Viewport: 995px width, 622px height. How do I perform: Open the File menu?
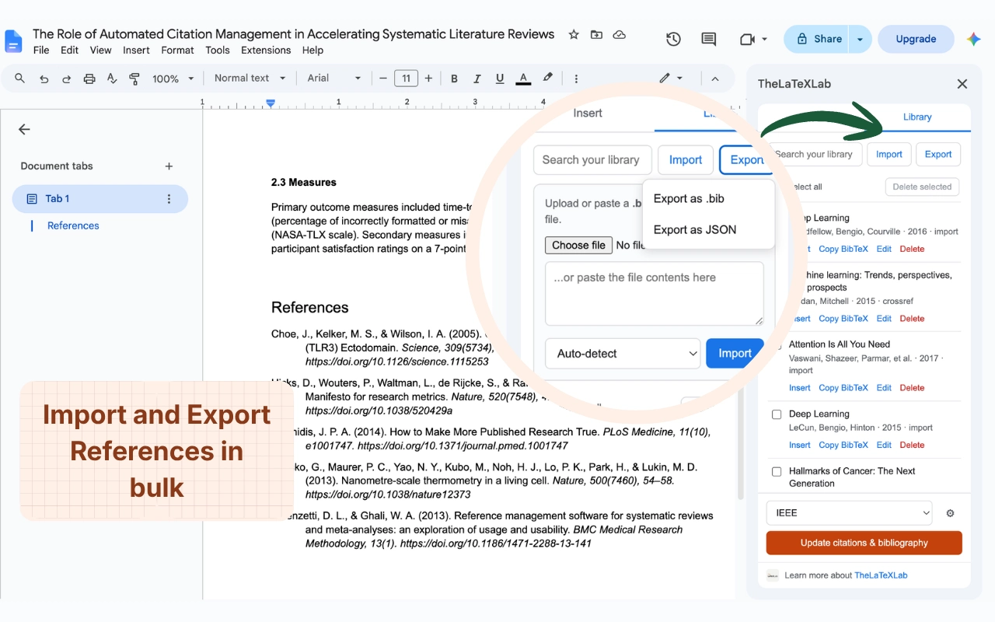point(41,51)
